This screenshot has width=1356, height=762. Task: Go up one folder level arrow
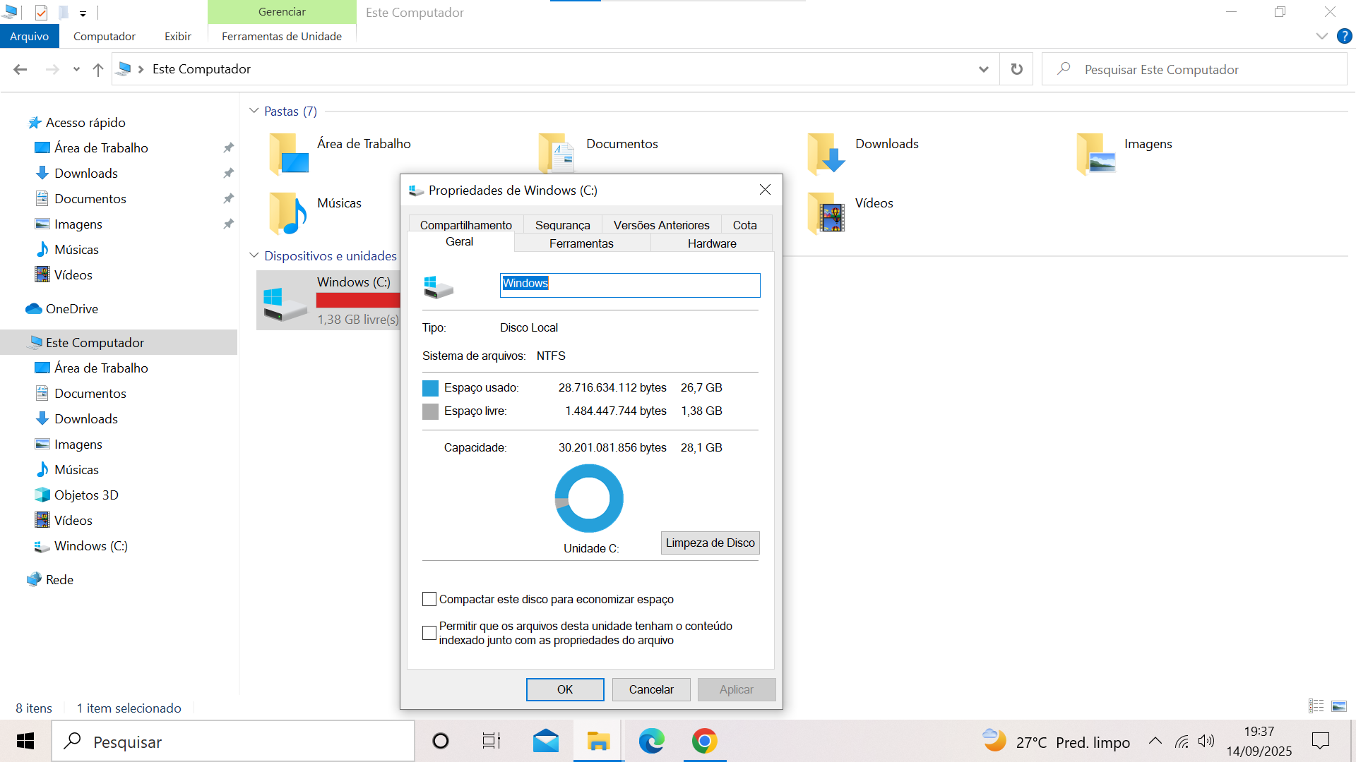tap(98, 69)
